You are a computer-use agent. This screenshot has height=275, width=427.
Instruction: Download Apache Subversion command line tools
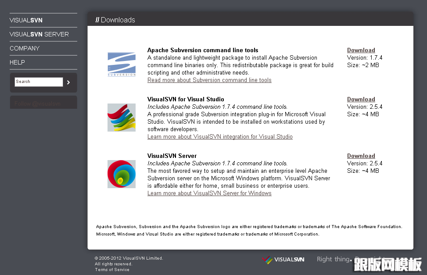click(x=361, y=50)
